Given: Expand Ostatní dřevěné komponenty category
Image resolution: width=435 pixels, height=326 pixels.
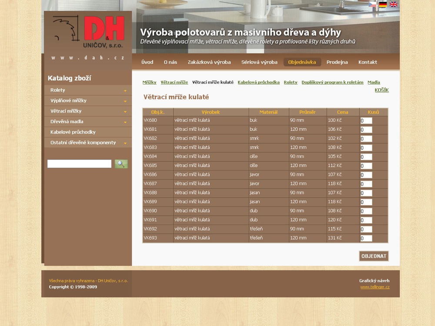Looking at the screenshot, I should (125, 143).
